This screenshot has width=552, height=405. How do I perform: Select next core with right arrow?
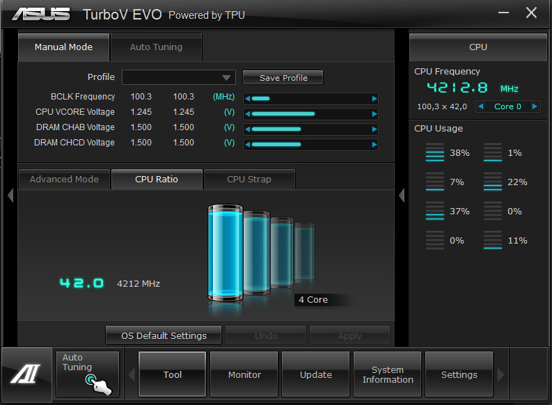(x=535, y=106)
